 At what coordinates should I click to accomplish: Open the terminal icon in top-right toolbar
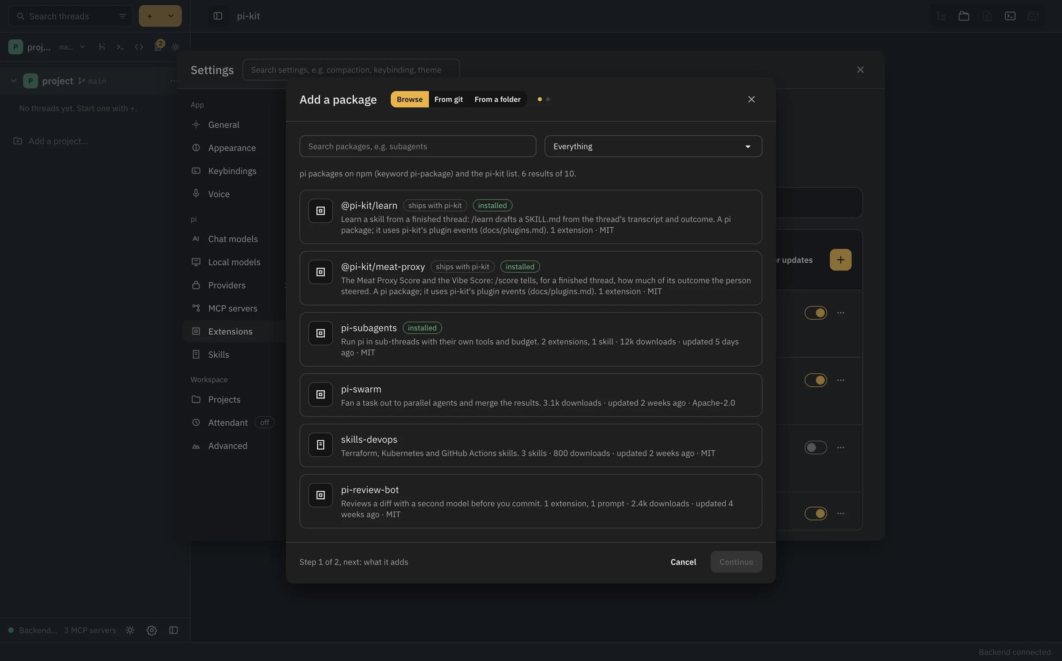(1010, 16)
